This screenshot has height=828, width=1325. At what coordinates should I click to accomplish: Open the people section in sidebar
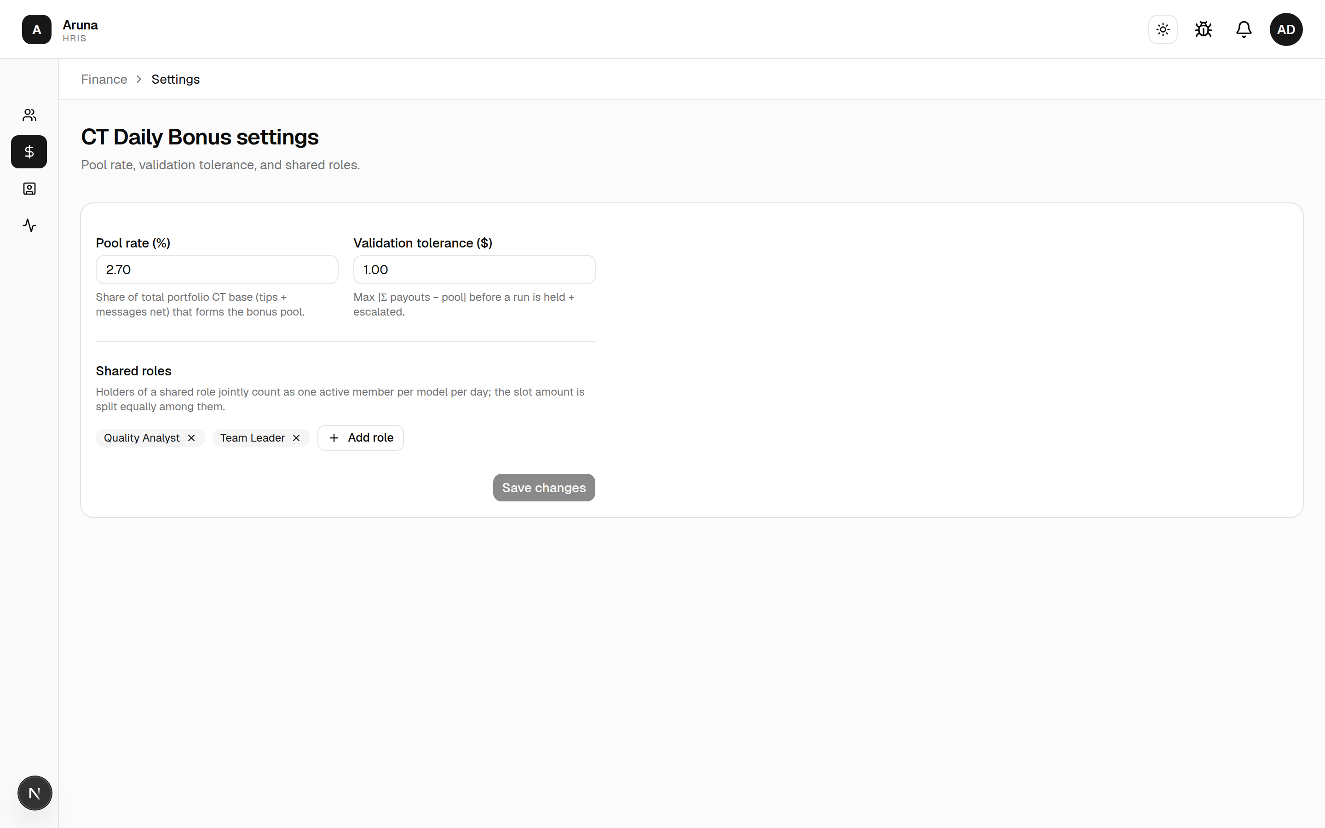(x=29, y=115)
